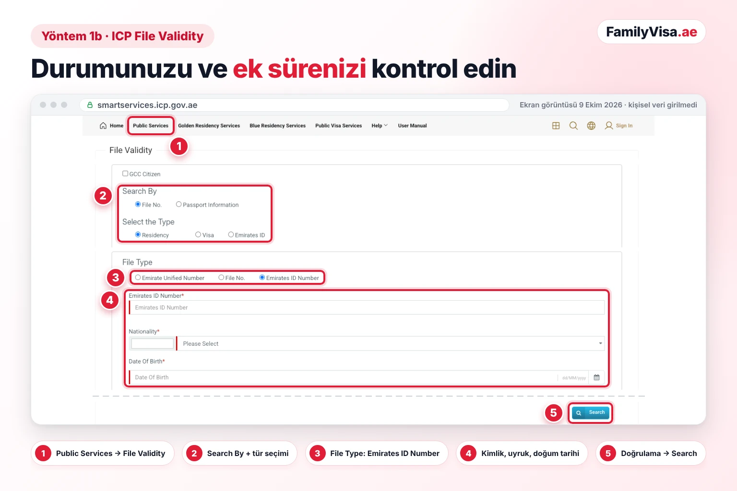Choose the Emirate Unified Number radio
The width and height of the screenshot is (737, 491).
(138, 278)
